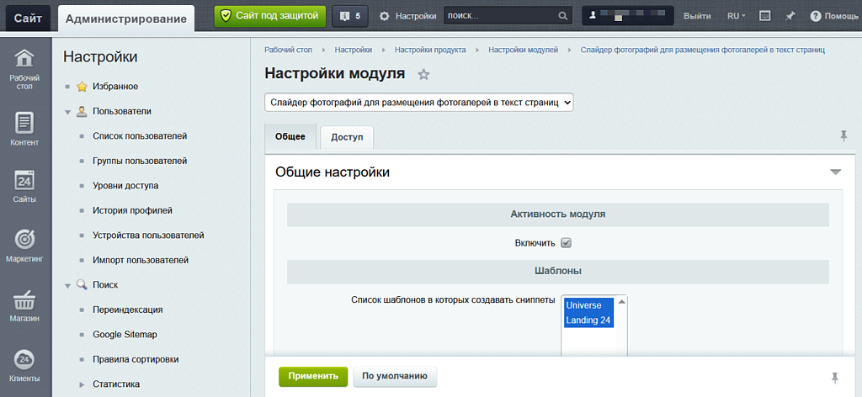Click the По умолчанию button
The width and height of the screenshot is (862, 397).
(x=395, y=376)
